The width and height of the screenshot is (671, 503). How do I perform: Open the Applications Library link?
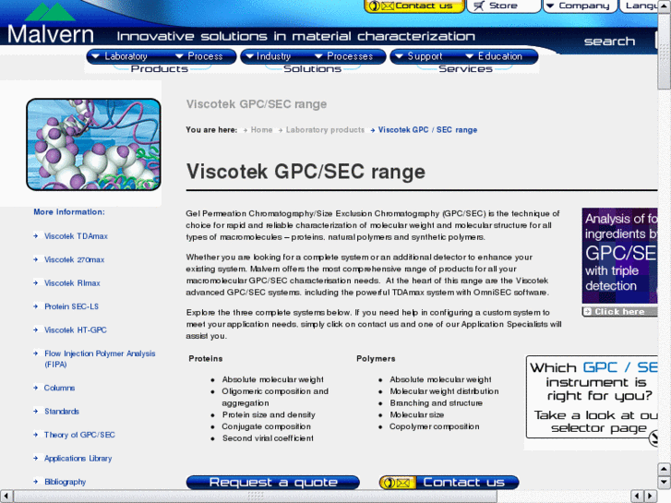(78, 459)
